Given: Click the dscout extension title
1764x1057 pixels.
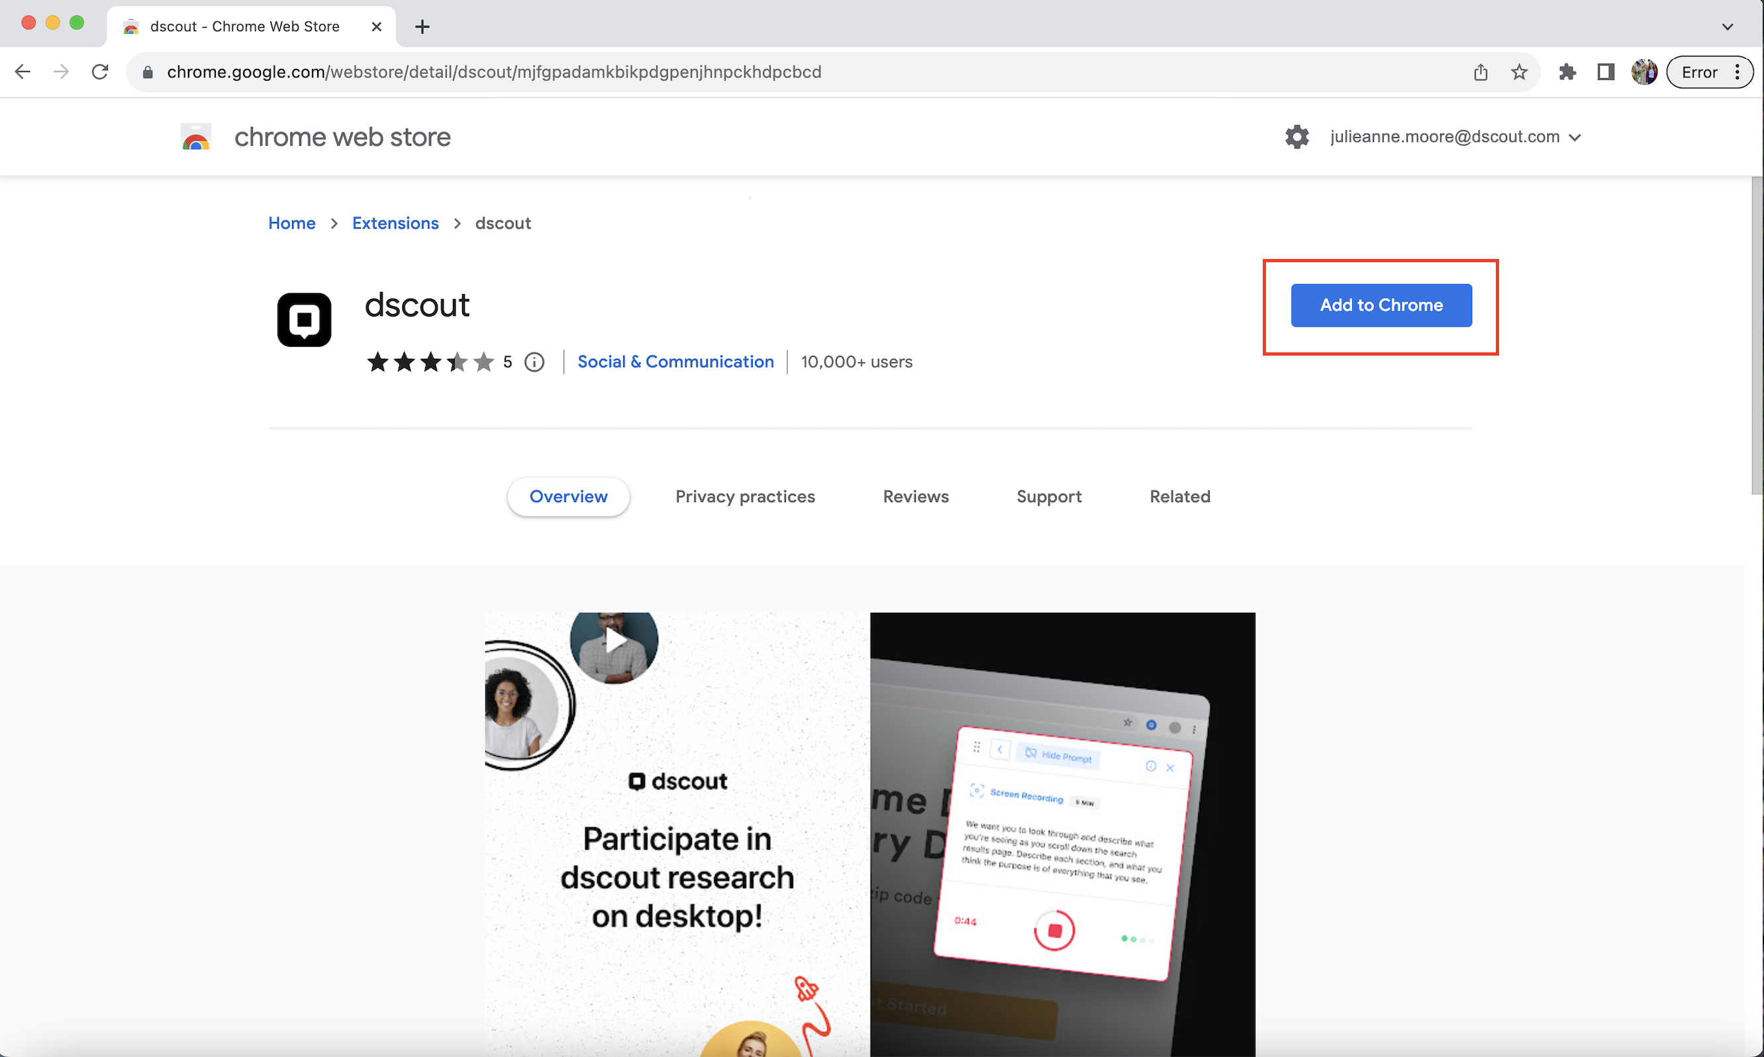Looking at the screenshot, I should point(416,305).
